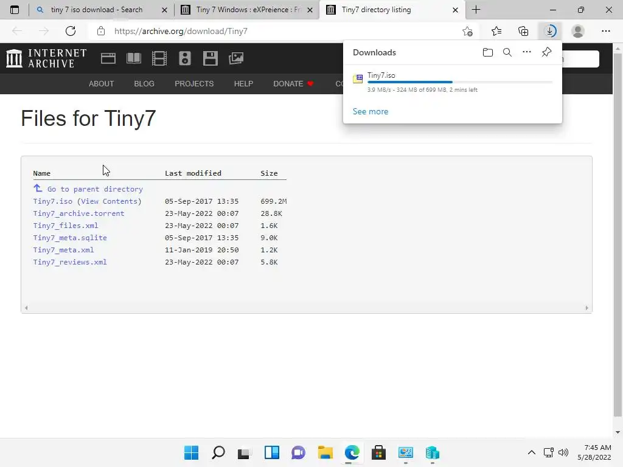The width and height of the screenshot is (623, 467).
Task: Select the 'Tiny7 directory listing' tab
Action: [376, 10]
